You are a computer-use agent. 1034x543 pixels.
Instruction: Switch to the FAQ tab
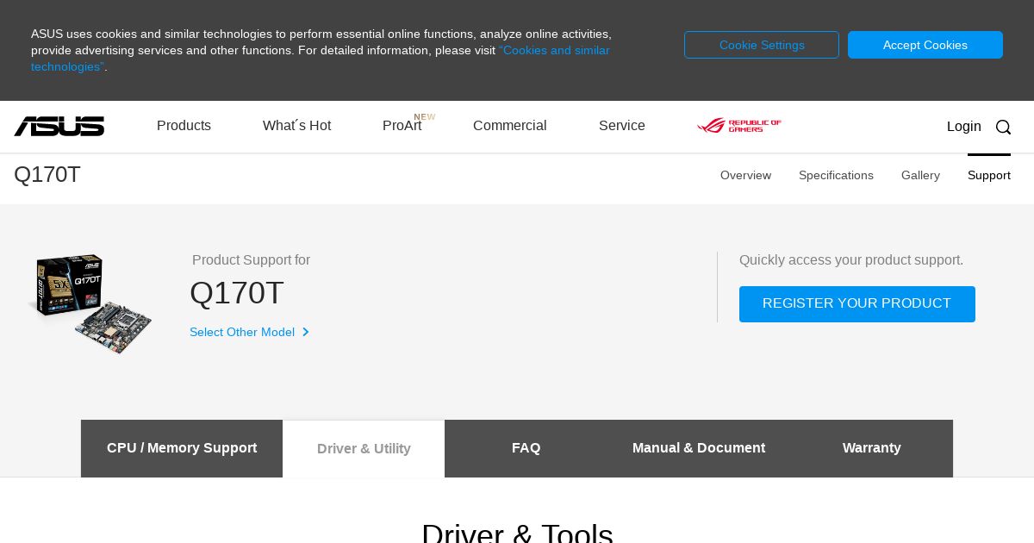pos(526,448)
